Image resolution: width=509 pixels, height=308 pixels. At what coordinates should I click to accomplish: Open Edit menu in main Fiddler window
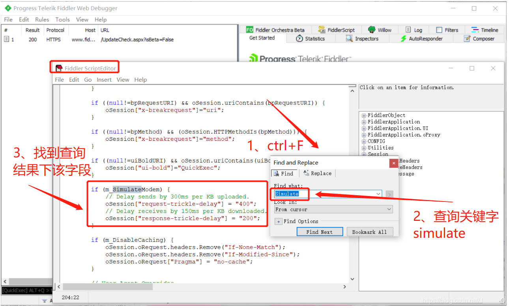24,19
